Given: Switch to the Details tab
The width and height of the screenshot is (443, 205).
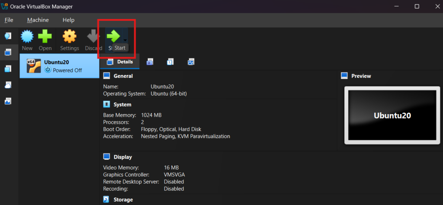Looking at the screenshot, I should (x=119, y=62).
